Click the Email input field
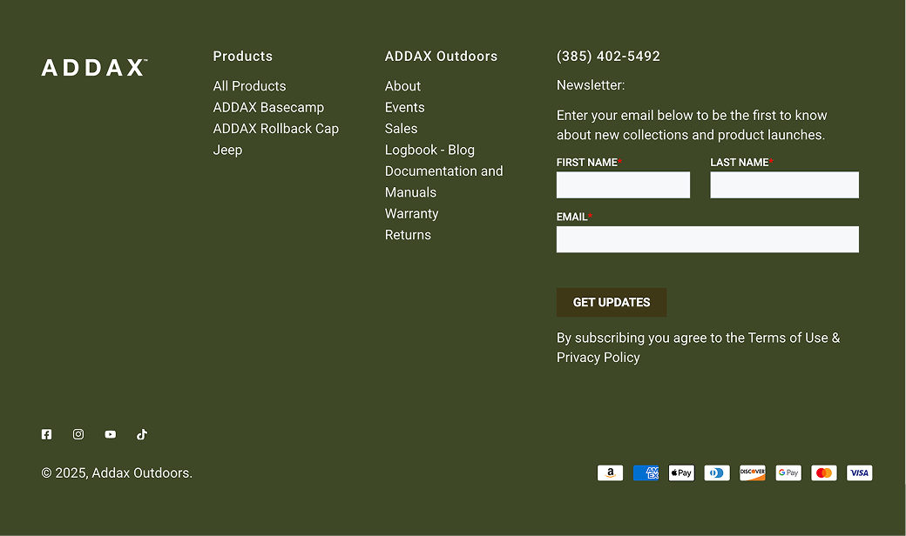The height and width of the screenshot is (536, 906). pyautogui.click(x=707, y=239)
